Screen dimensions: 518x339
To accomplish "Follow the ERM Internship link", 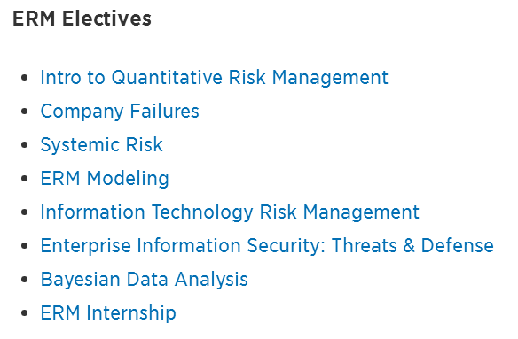I will click(x=108, y=313).
